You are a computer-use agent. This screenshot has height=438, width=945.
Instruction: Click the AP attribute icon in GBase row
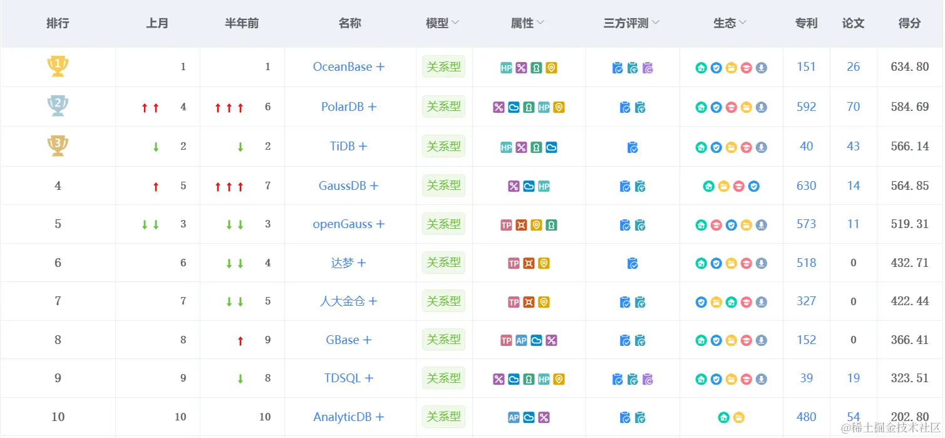click(x=521, y=340)
